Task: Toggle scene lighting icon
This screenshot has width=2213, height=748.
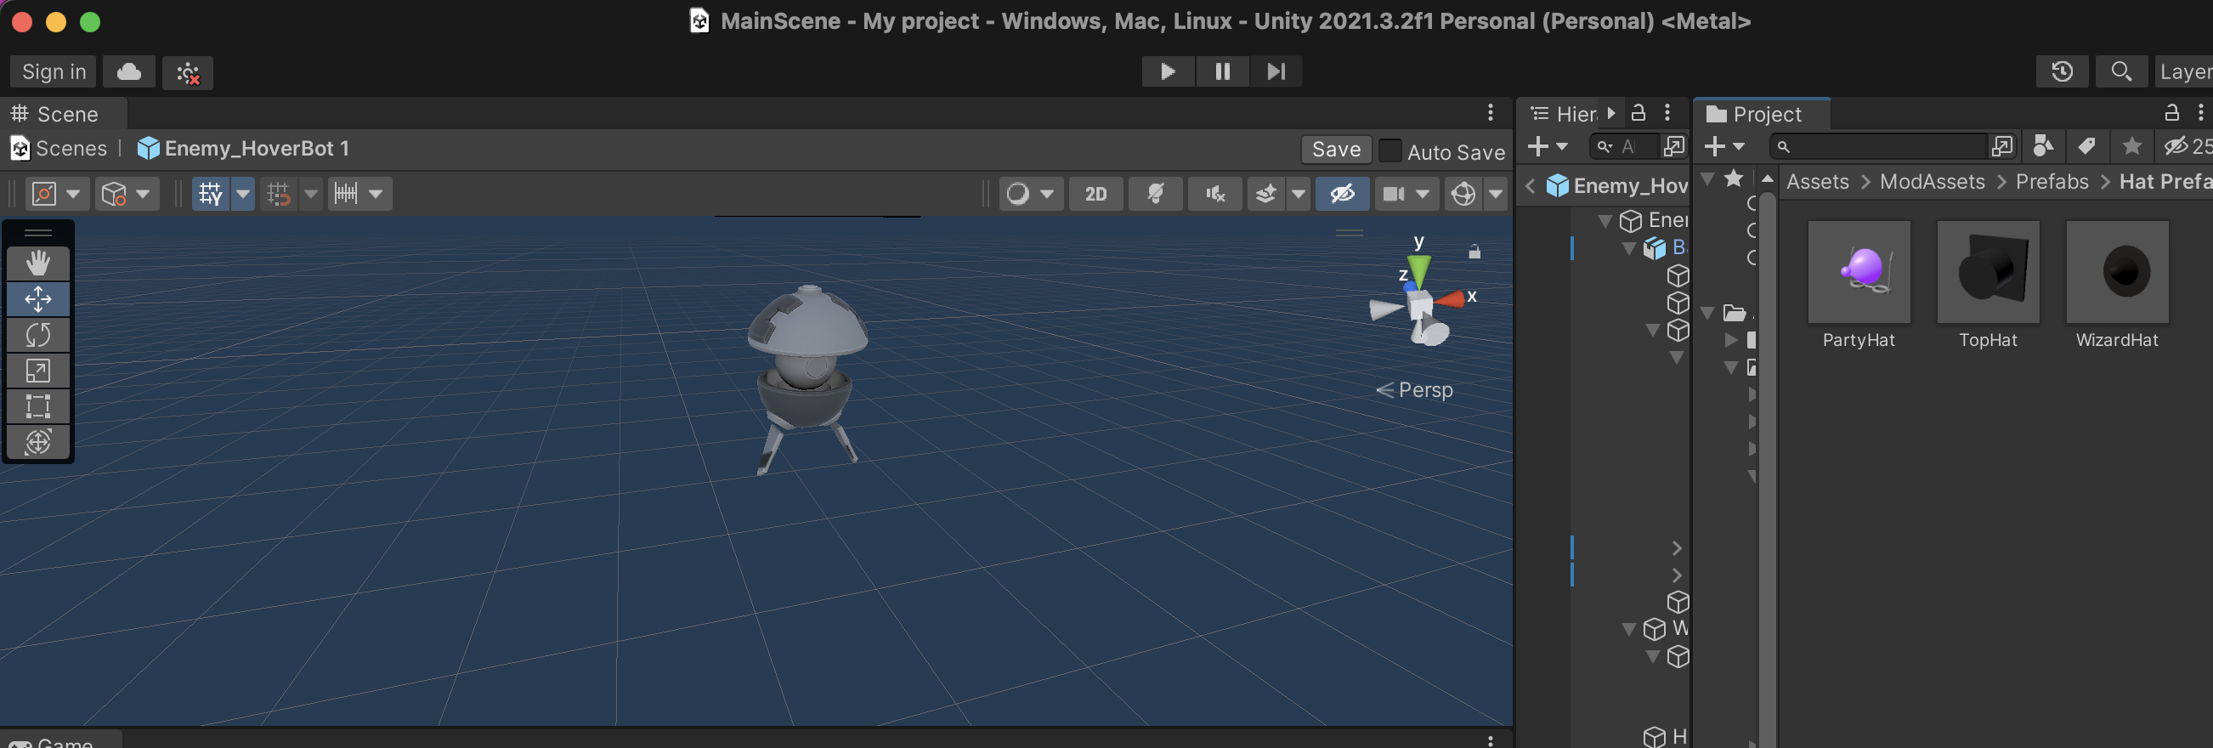Action: [x=1155, y=194]
